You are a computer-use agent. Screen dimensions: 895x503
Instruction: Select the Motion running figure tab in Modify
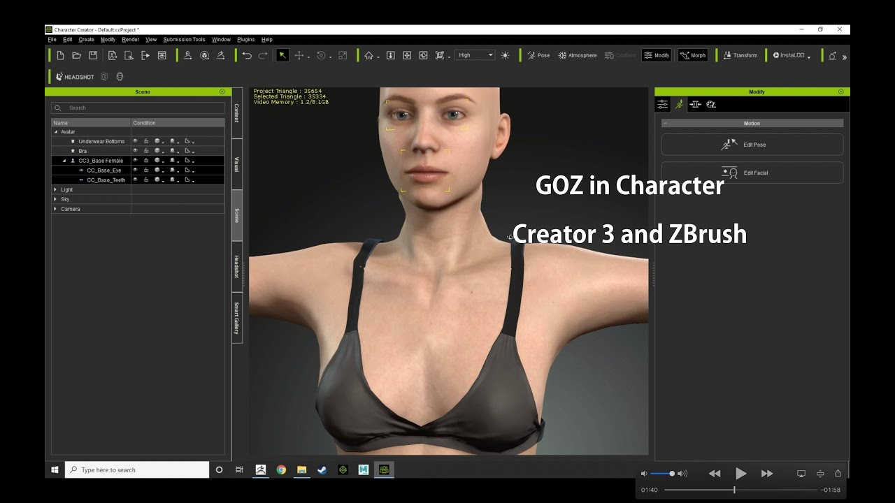[x=679, y=104]
